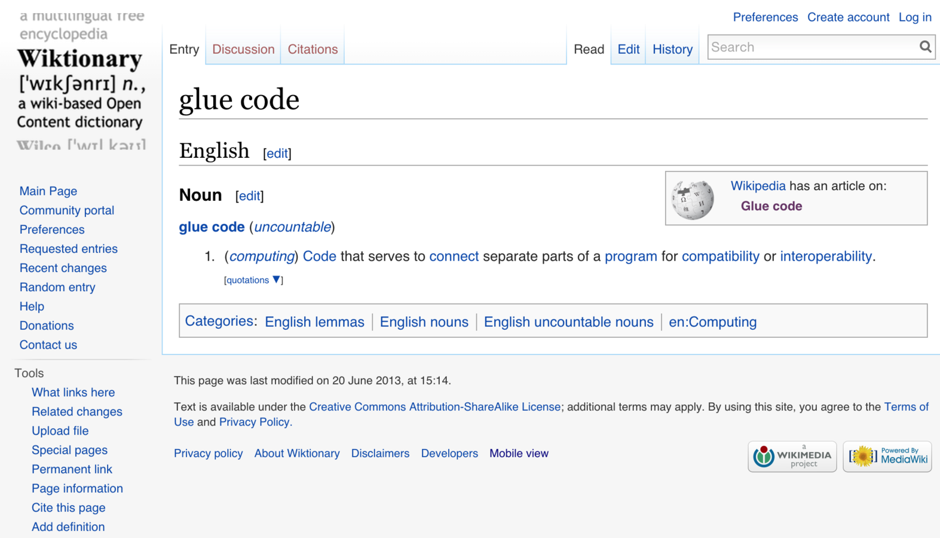Image resolution: width=940 pixels, height=538 pixels.
Task: Switch to the Entry tab
Action: coord(184,49)
